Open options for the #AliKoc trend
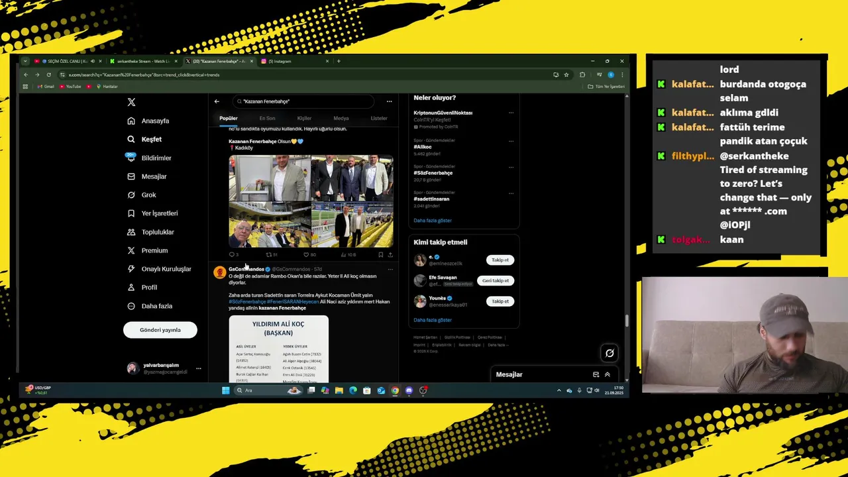This screenshot has width=848, height=477. [511, 140]
